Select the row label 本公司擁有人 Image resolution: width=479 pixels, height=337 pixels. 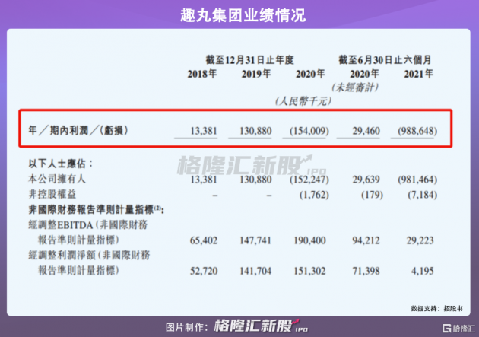pos(57,179)
